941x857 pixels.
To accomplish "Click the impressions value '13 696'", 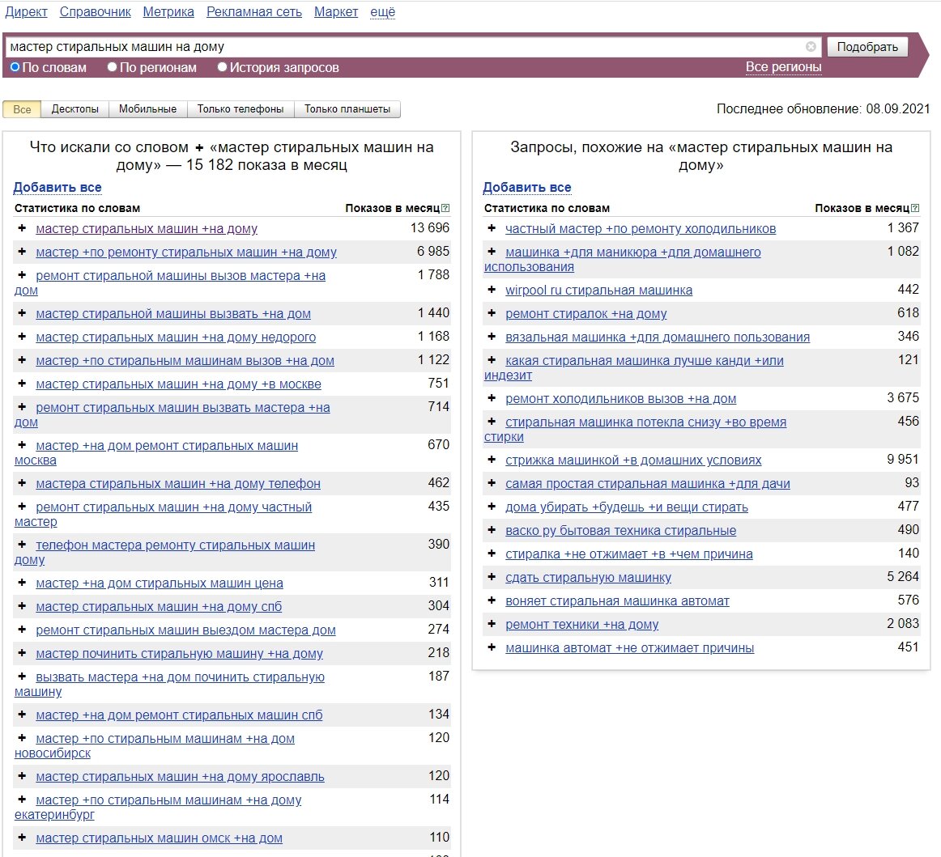I will [430, 228].
